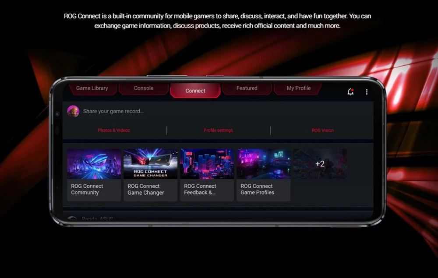
Task: Click 'ROG Connect Game Changer' card label
Action: click(145, 189)
